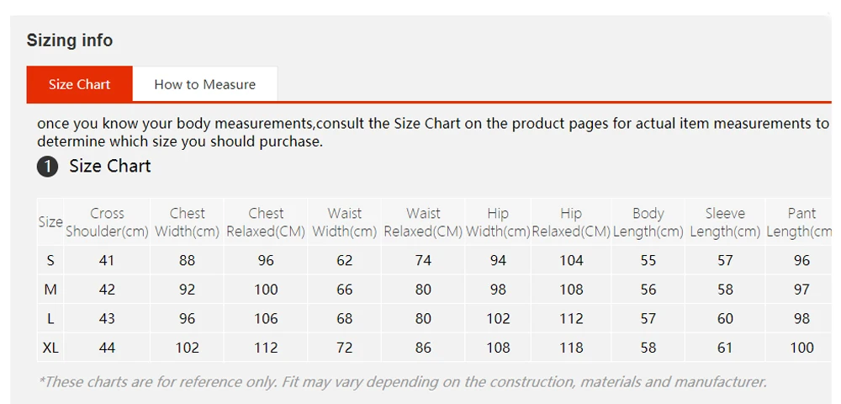
Task: Click the XL size row label
Action: coord(50,348)
